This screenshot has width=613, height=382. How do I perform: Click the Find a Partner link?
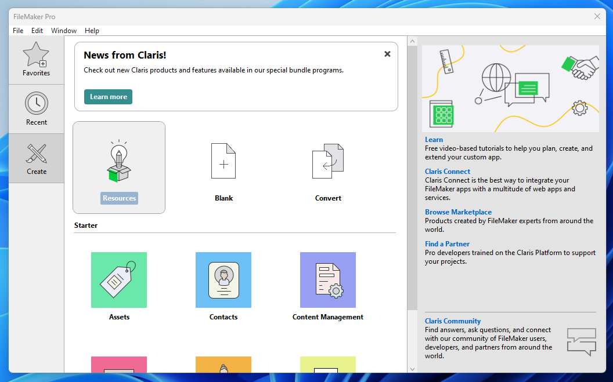click(x=447, y=244)
